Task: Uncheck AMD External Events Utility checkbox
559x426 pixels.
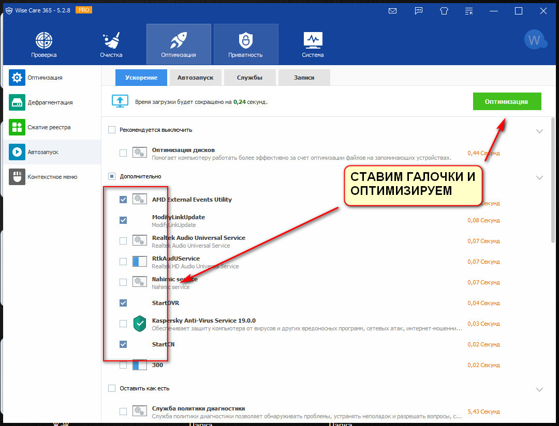Action: [x=123, y=200]
